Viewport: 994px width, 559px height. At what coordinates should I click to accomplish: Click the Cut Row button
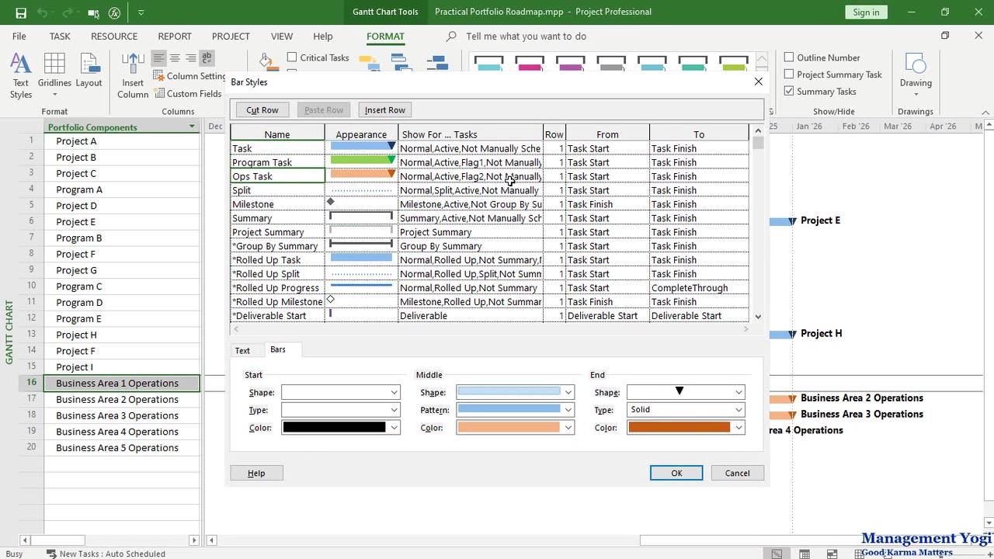pyautogui.click(x=262, y=110)
